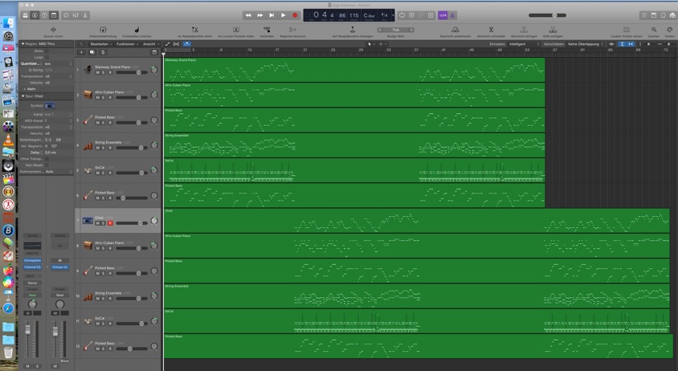Toggle the count-in button
This screenshot has height=371, width=678.
(443, 15)
